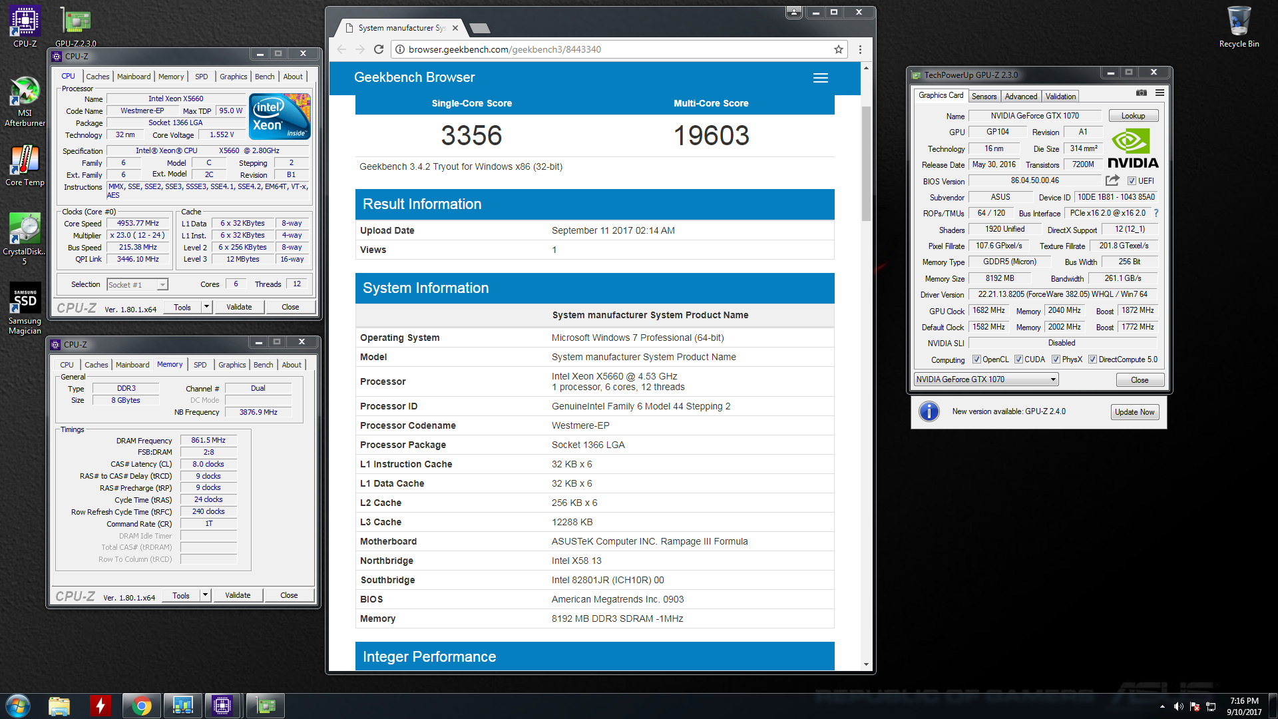Open Core Temp desktop icon
This screenshot has width=1278, height=719.
tap(25, 166)
